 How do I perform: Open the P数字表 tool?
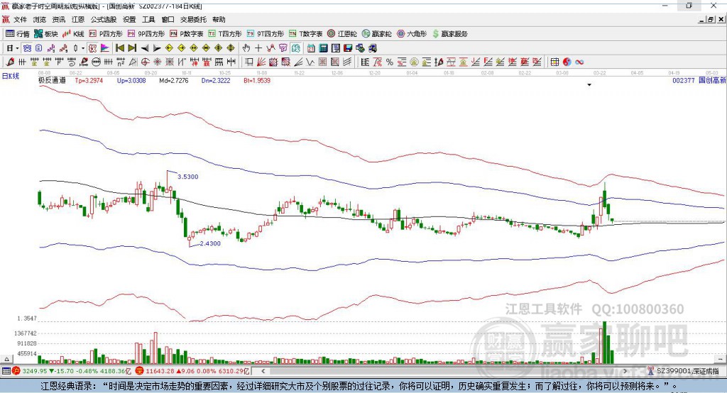click(187, 34)
